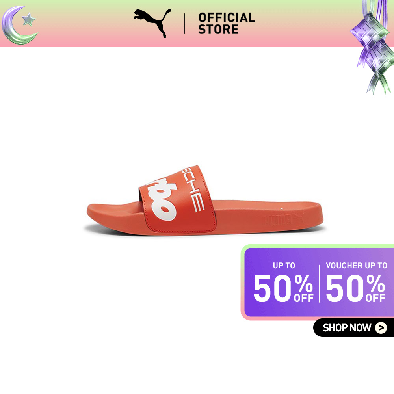Click the orange slide sandal image

coord(205,201)
